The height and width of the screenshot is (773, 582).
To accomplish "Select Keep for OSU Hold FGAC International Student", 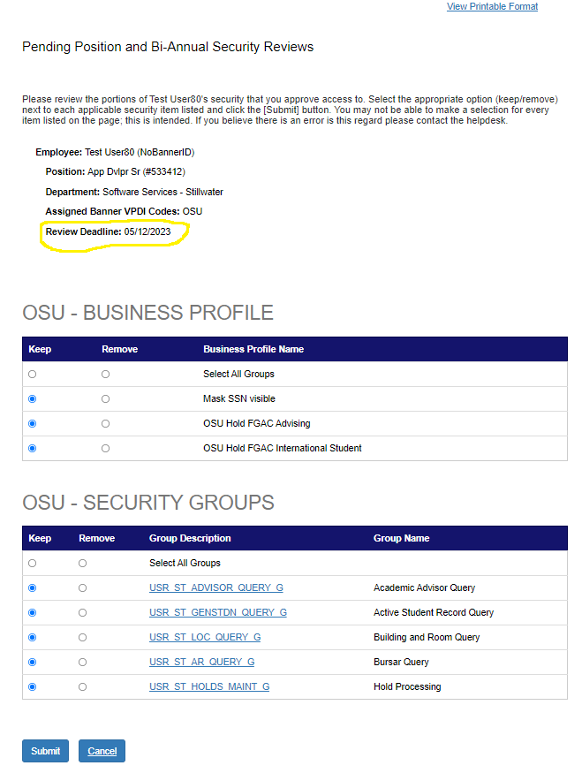I will pyautogui.click(x=33, y=449).
